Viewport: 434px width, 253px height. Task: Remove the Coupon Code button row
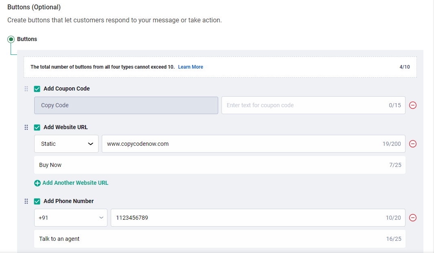click(413, 105)
